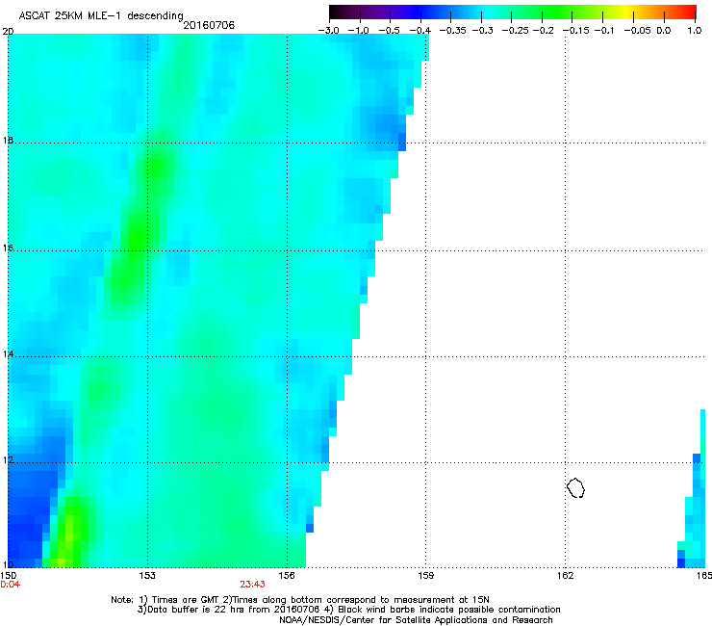Screen dimensions: 712x626
Task: Click the colorbar label 1.0
Action: (695, 31)
